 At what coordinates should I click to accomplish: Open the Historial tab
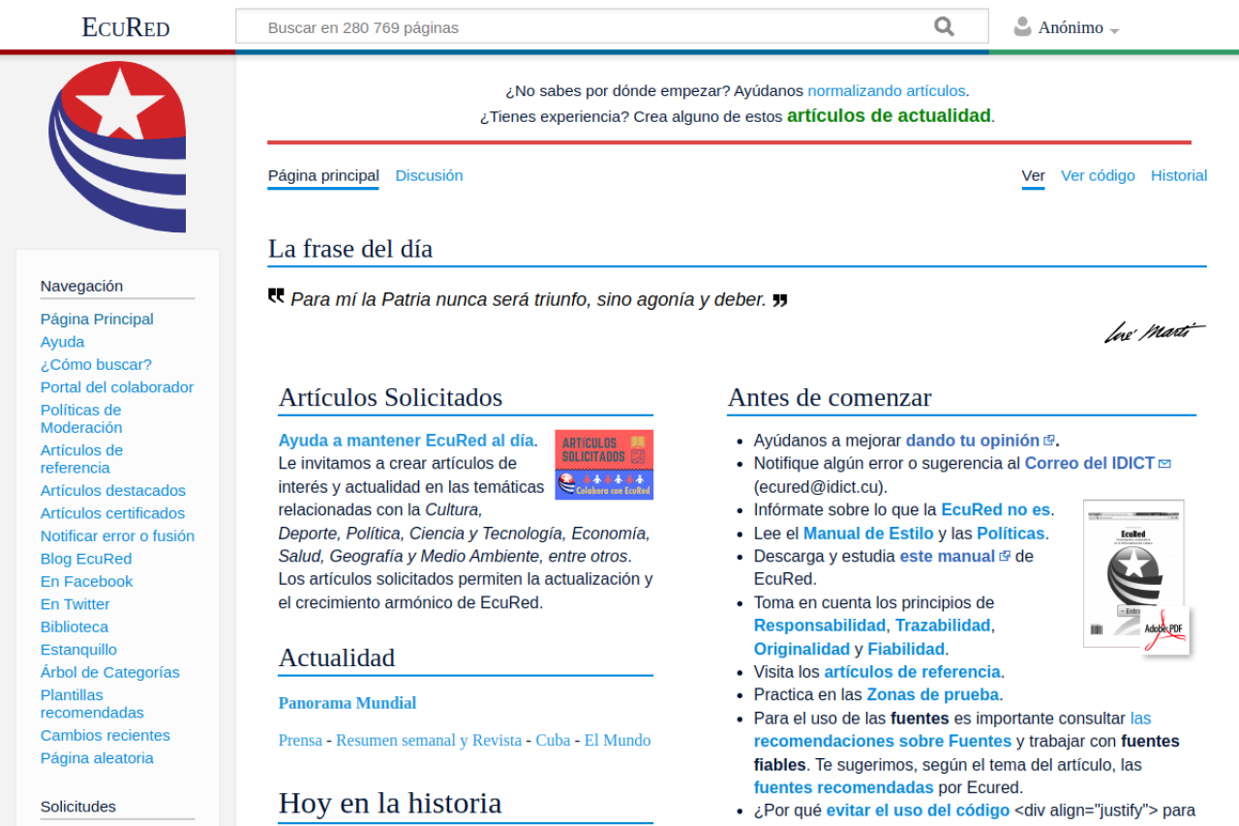tap(1179, 175)
